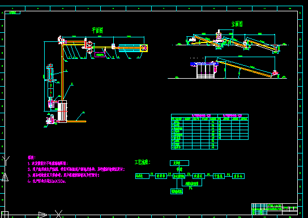Click the right magenta header of equipment table
The width and height of the screenshot is (308, 218).
233,116
